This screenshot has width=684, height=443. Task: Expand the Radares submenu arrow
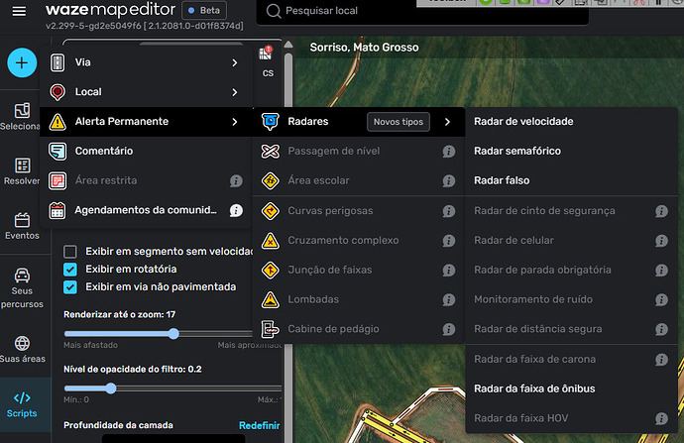coord(447,122)
